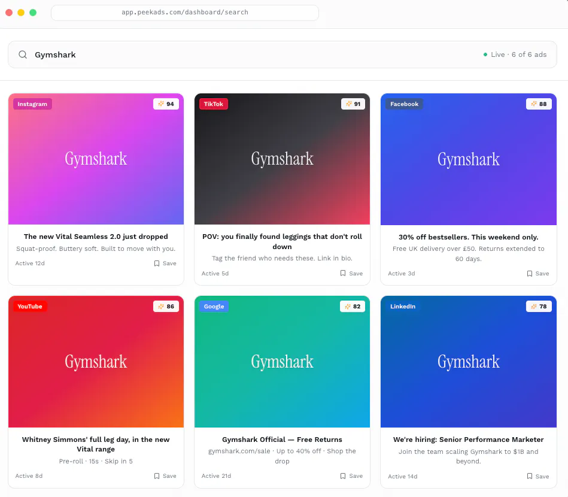Click the address bar showing app.peekads.com
The height and width of the screenshot is (497, 568).
pos(185,13)
